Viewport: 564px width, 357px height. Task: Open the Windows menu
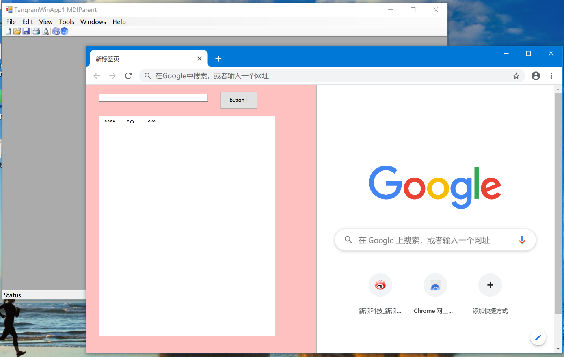pyautogui.click(x=93, y=22)
